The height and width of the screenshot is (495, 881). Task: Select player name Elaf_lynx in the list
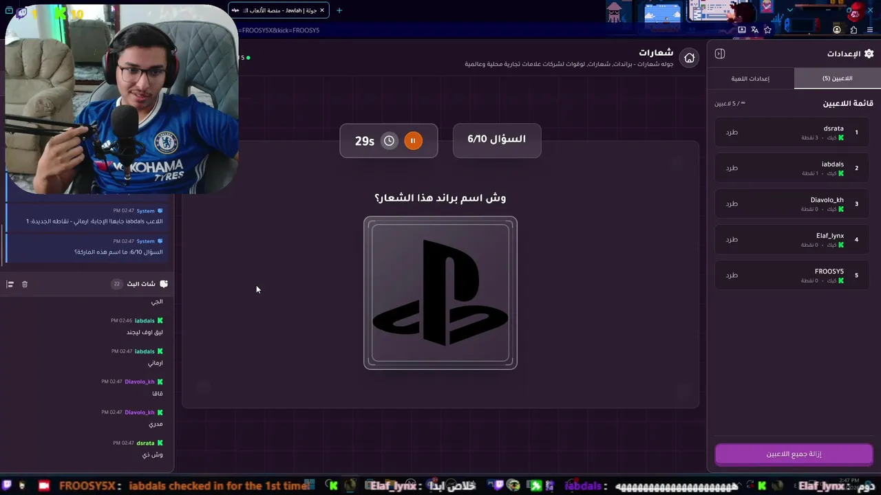click(x=830, y=236)
